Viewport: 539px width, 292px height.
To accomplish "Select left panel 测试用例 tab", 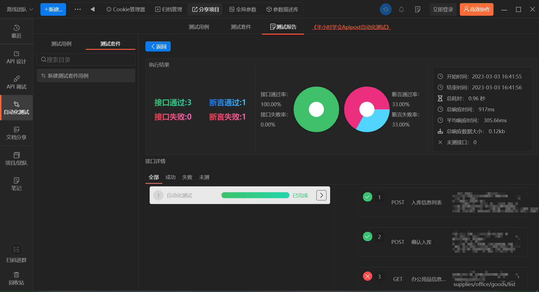I will 61,44.
